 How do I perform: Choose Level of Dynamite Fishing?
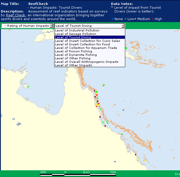click(76, 55)
